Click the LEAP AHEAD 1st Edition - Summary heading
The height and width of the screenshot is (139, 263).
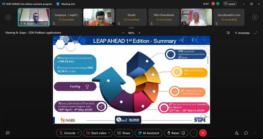[135, 41]
